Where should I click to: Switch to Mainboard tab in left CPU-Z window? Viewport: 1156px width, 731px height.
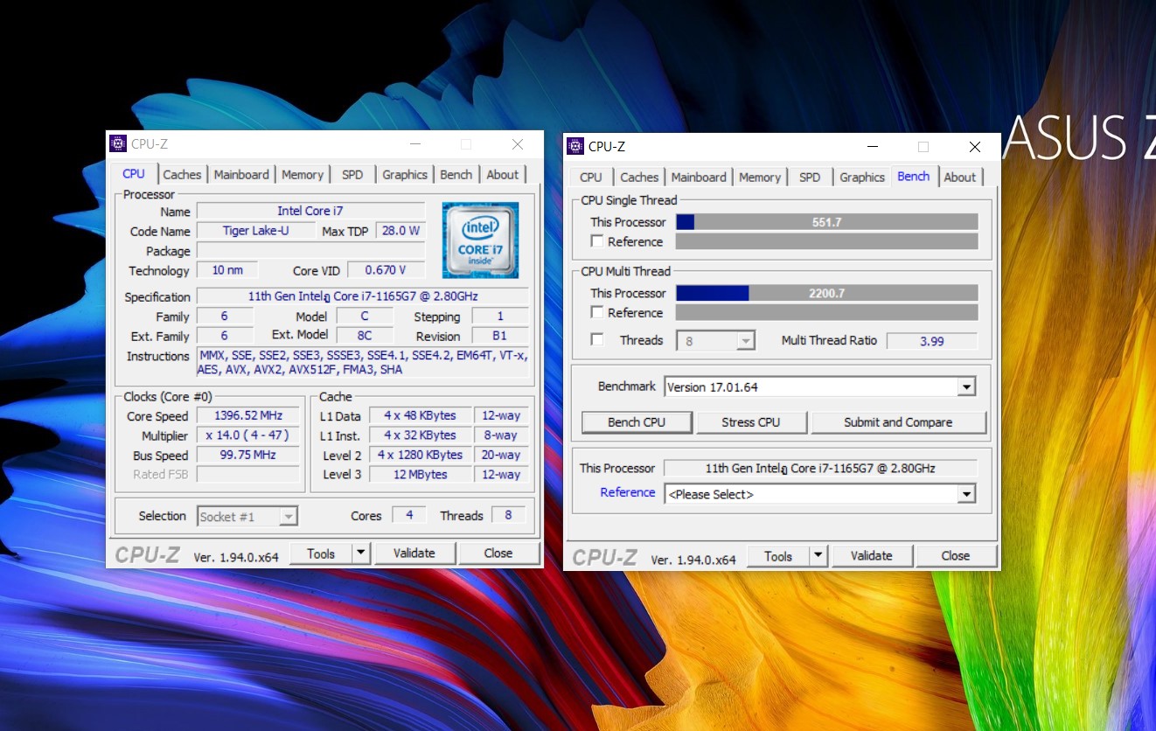click(x=241, y=175)
